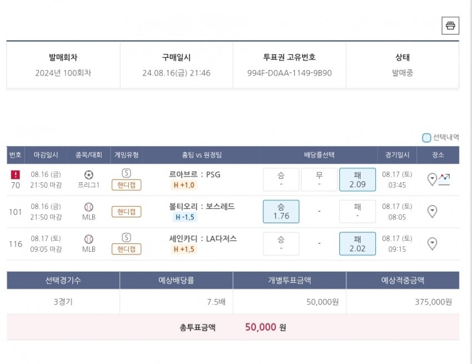472x364 pixels.
Task: Open the trend chart icon for match 70
Action: pos(444,179)
